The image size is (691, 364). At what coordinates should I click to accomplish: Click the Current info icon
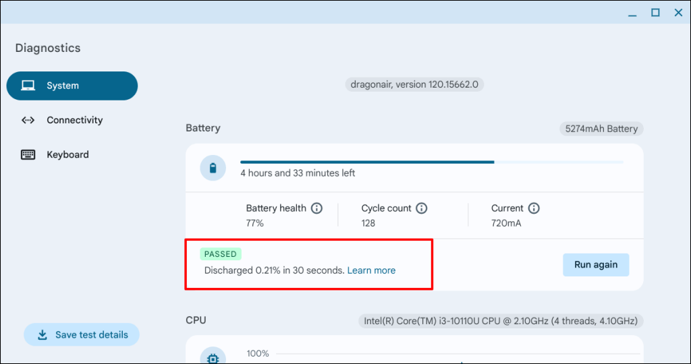[x=534, y=208]
